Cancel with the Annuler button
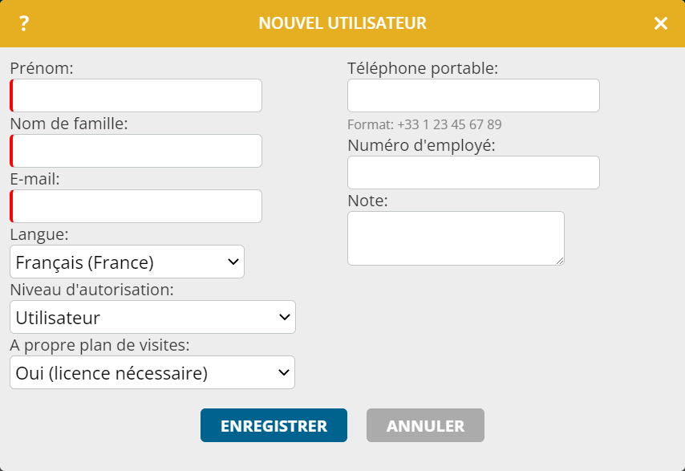The width and height of the screenshot is (685, 471). (425, 425)
